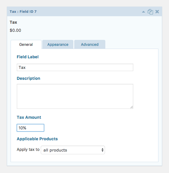This screenshot has width=169, height=173.
Task: Go to the Advanced tab
Action: (90, 45)
